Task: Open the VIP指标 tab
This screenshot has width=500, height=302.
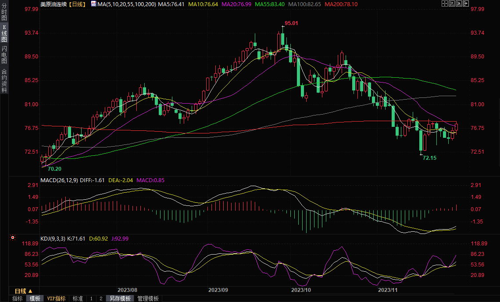Action: 57,298
